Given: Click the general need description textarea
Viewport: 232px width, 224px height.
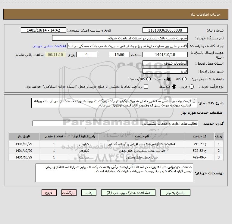Looking at the screenshot, I should pyautogui.click(x=114, y=103).
